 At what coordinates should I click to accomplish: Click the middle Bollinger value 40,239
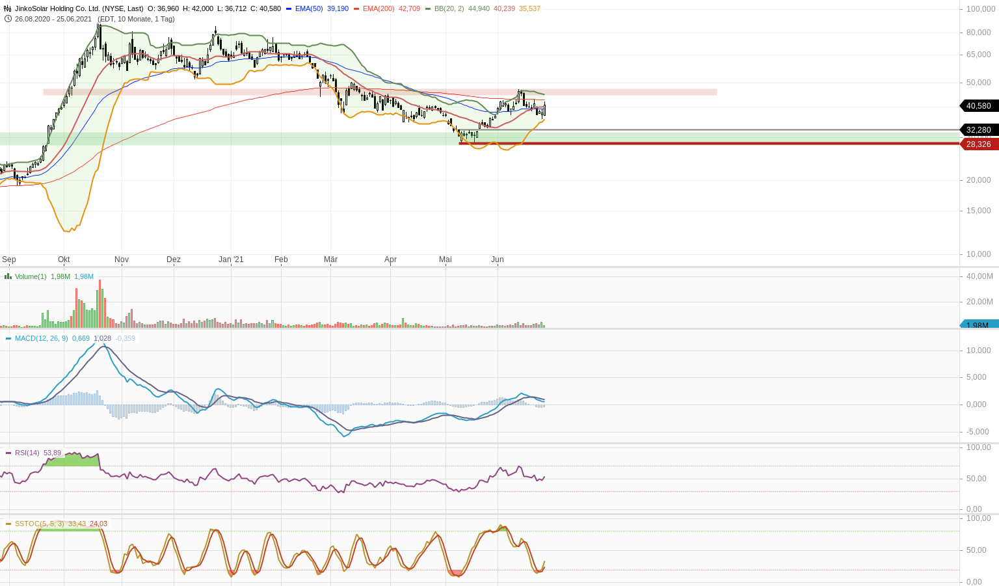(x=504, y=8)
